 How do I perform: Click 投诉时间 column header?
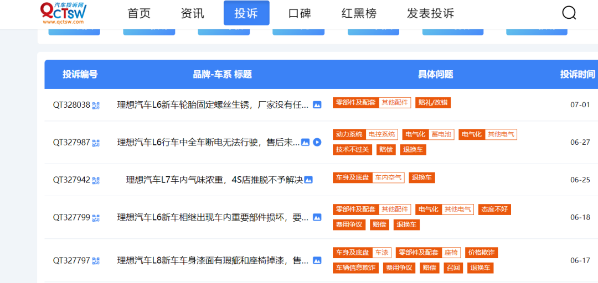[x=578, y=74]
